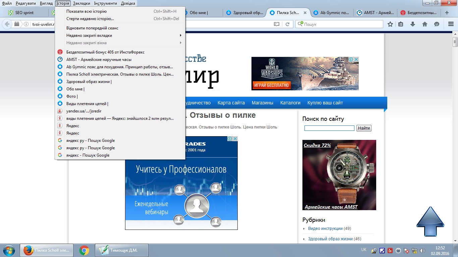Image resolution: width=458 pixels, height=257 pixels.
Task: Open the Firefox hamburger menu
Action: 451,24
